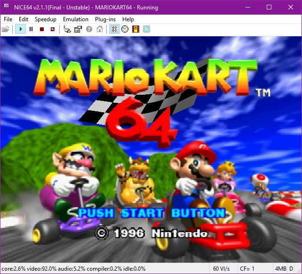Open the Plug-ins menu
The image size is (302, 274).
[105, 19]
